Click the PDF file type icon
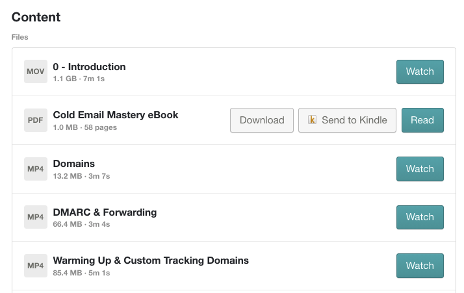 point(36,120)
